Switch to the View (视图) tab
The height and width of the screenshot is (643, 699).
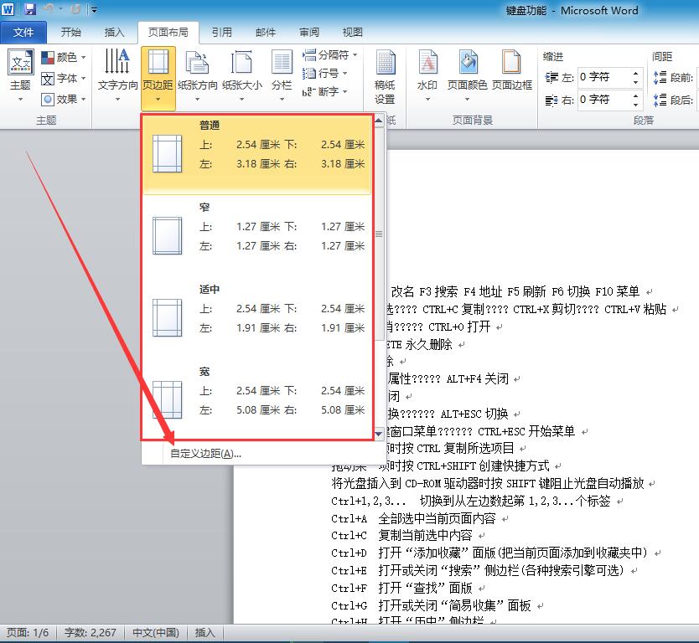click(352, 32)
